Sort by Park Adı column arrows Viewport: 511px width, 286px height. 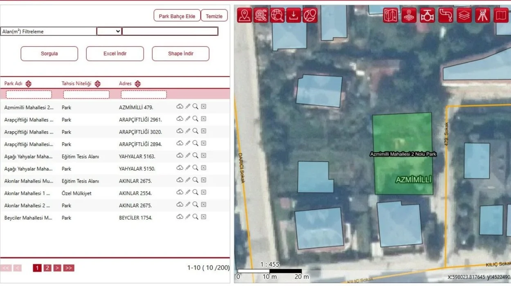click(28, 84)
